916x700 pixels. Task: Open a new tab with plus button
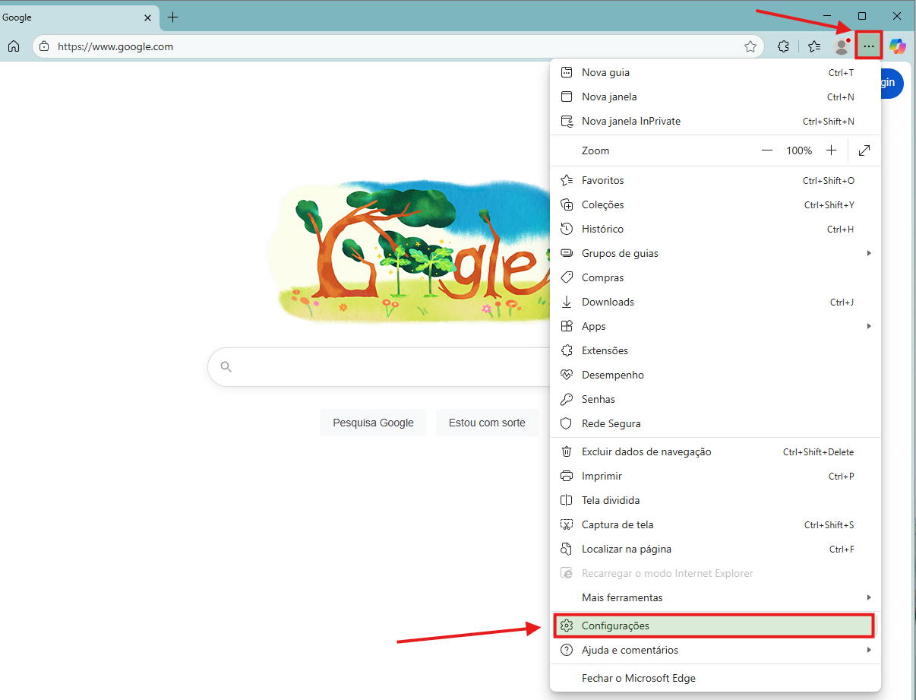pos(173,17)
